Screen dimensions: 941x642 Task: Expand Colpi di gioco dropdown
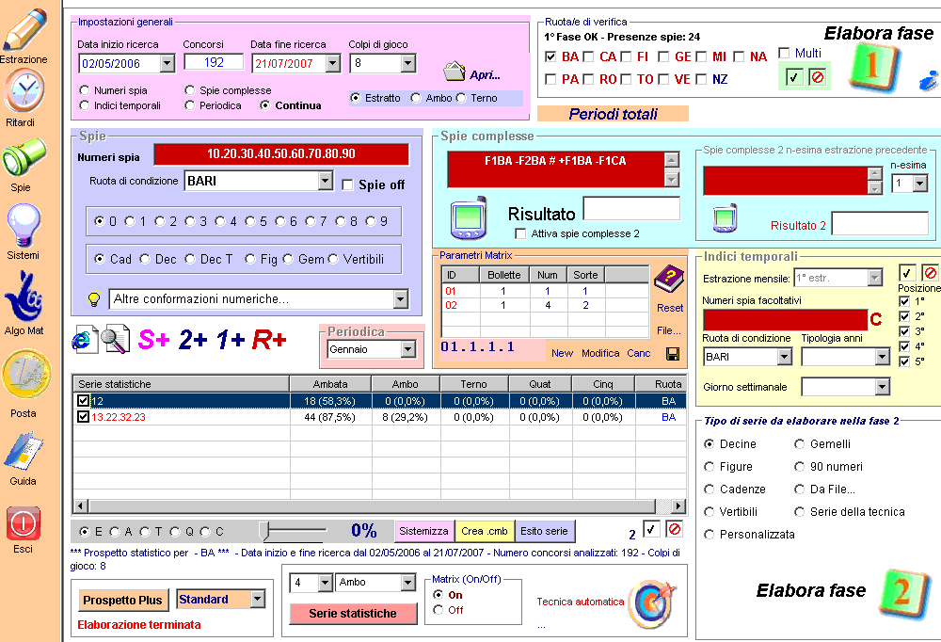click(x=408, y=63)
